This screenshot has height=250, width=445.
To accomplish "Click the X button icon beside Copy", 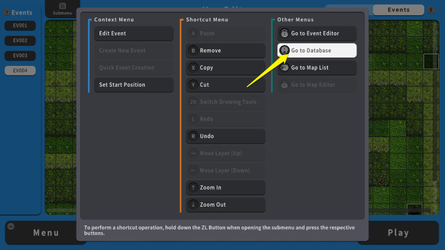I will point(193,68).
